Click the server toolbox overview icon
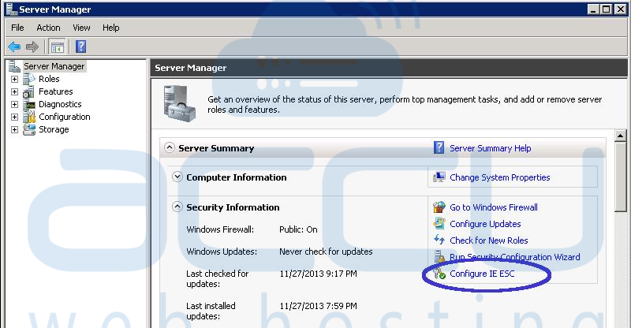The width and height of the screenshot is (631, 328). (x=180, y=103)
